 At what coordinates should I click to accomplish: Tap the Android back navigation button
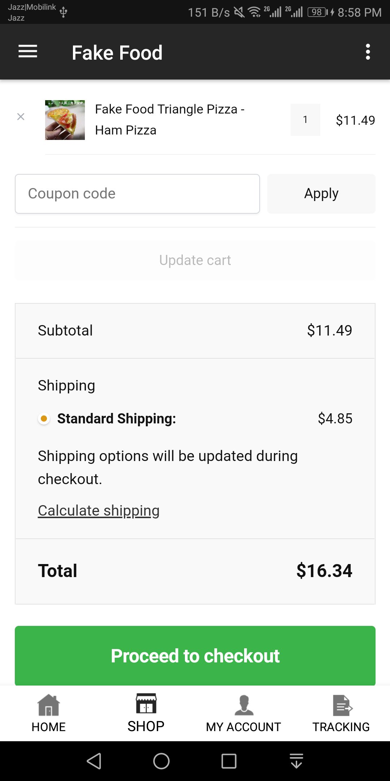94,761
